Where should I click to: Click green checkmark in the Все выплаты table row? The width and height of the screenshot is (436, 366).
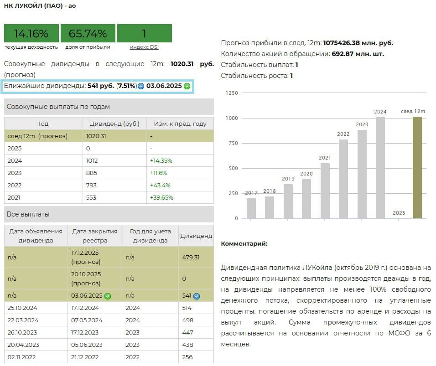pos(108,296)
